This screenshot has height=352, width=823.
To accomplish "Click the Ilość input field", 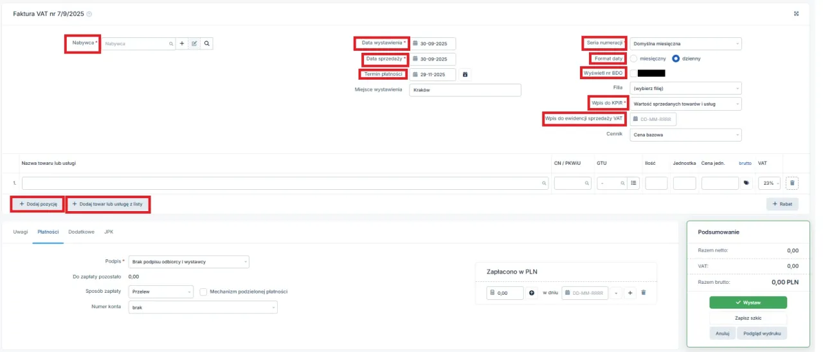I will (x=656, y=183).
